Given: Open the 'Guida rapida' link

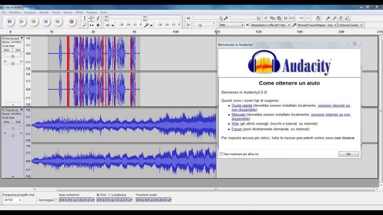Looking at the screenshot, I should click(x=242, y=105).
